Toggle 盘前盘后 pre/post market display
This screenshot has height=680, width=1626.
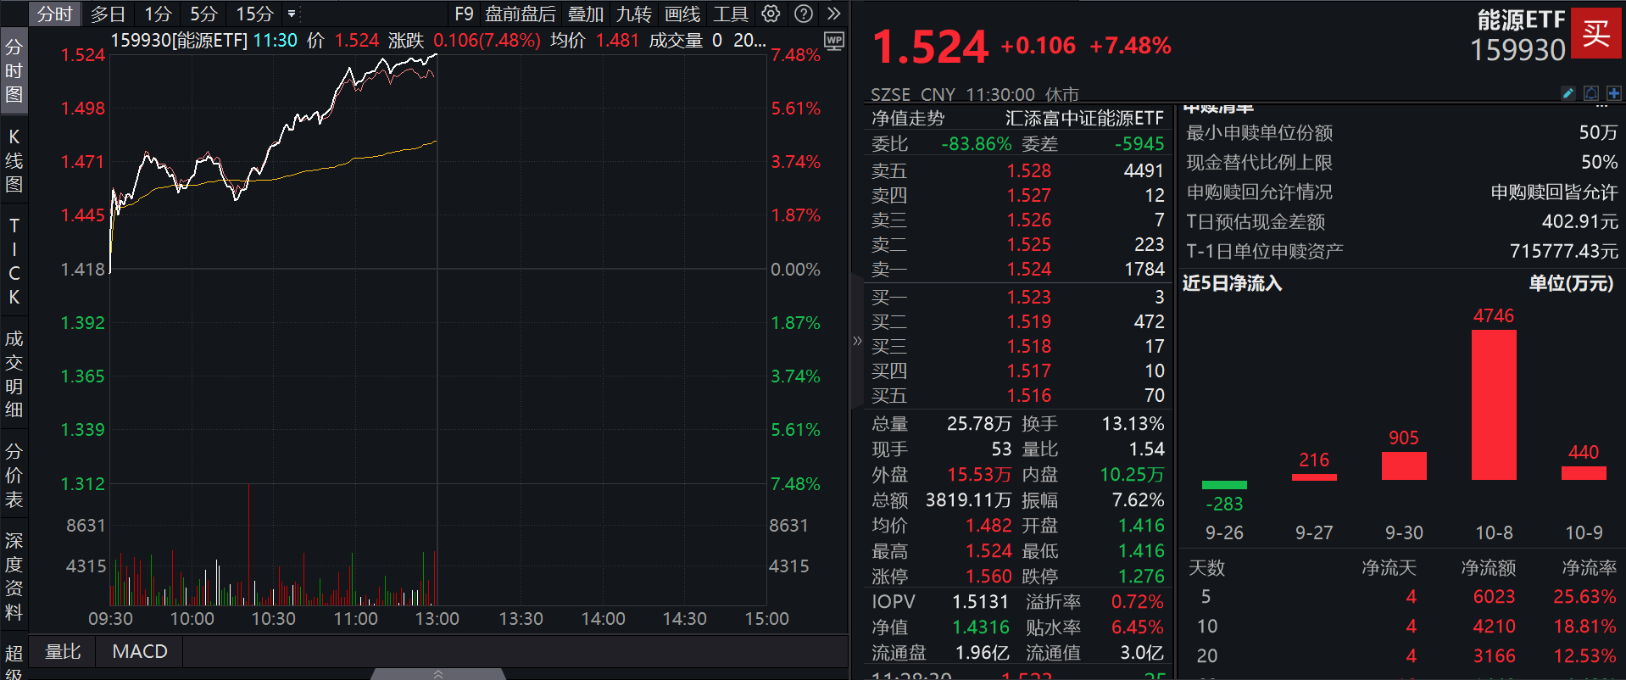tap(521, 14)
